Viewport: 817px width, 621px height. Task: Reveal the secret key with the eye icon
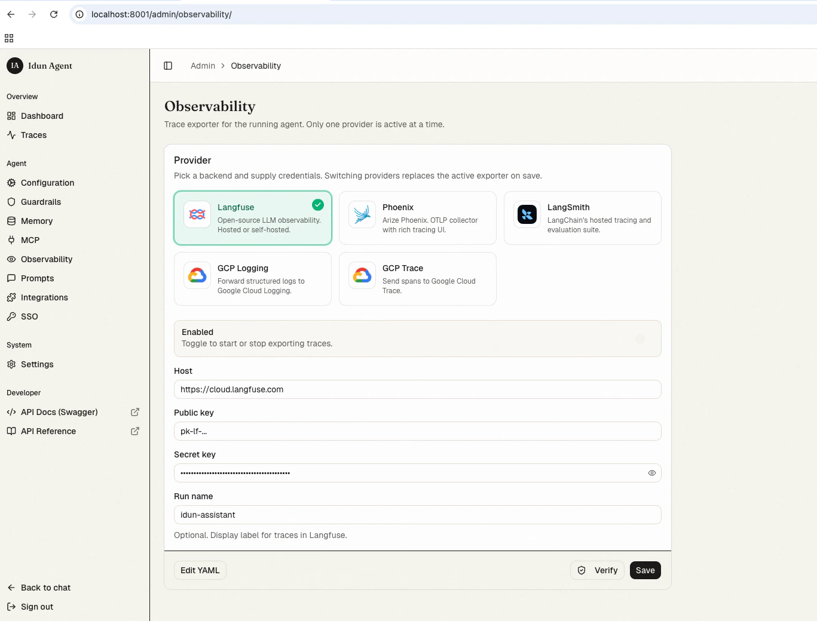pos(652,473)
